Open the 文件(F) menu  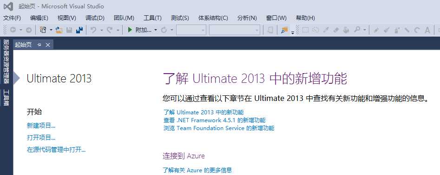tap(12, 18)
